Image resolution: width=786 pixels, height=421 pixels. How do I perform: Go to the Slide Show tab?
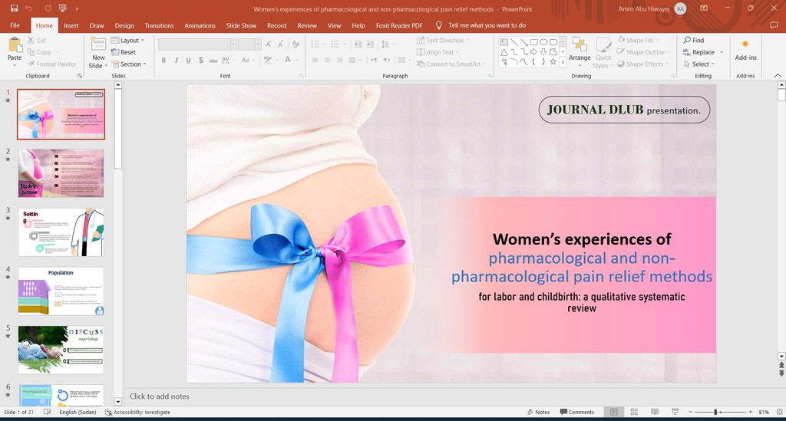[241, 25]
